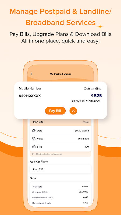Click the Add-On Plans section heading
Viewport: 121px width, 215px height.
click(x=39, y=162)
